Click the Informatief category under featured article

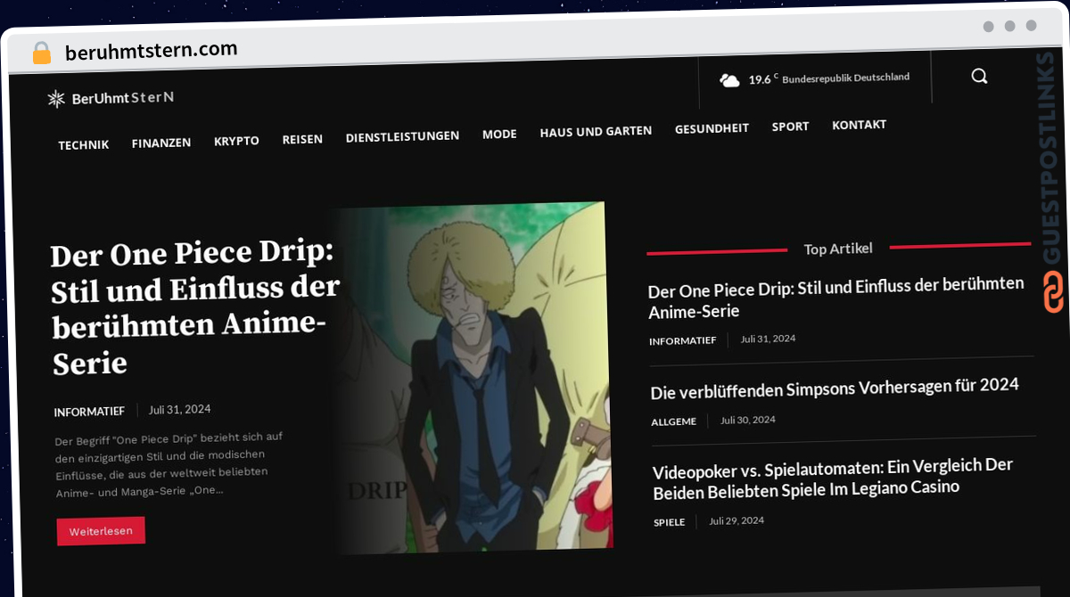(x=89, y=412)
